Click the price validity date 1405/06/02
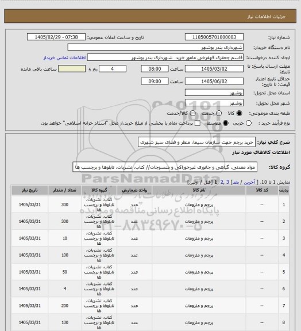301x331 pixels. click(x=214, y=81)
